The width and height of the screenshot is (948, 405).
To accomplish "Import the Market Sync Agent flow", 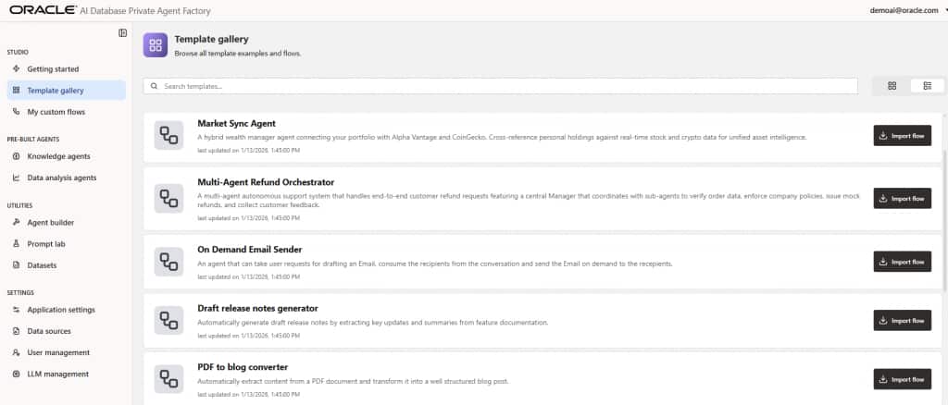I will (x=902, y=136).
